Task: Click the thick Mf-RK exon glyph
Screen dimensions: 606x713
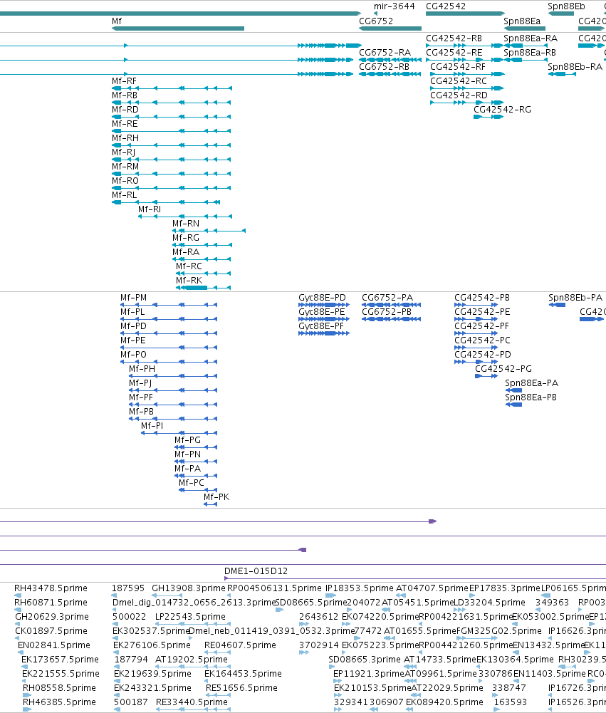Action: (196, 288)
